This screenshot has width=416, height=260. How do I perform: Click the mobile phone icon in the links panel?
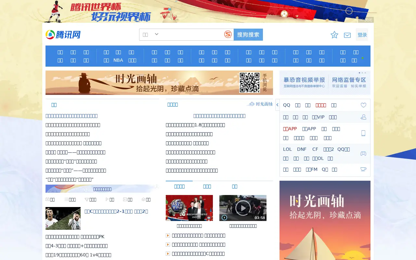pyautogui.click(x=363, y=133)
